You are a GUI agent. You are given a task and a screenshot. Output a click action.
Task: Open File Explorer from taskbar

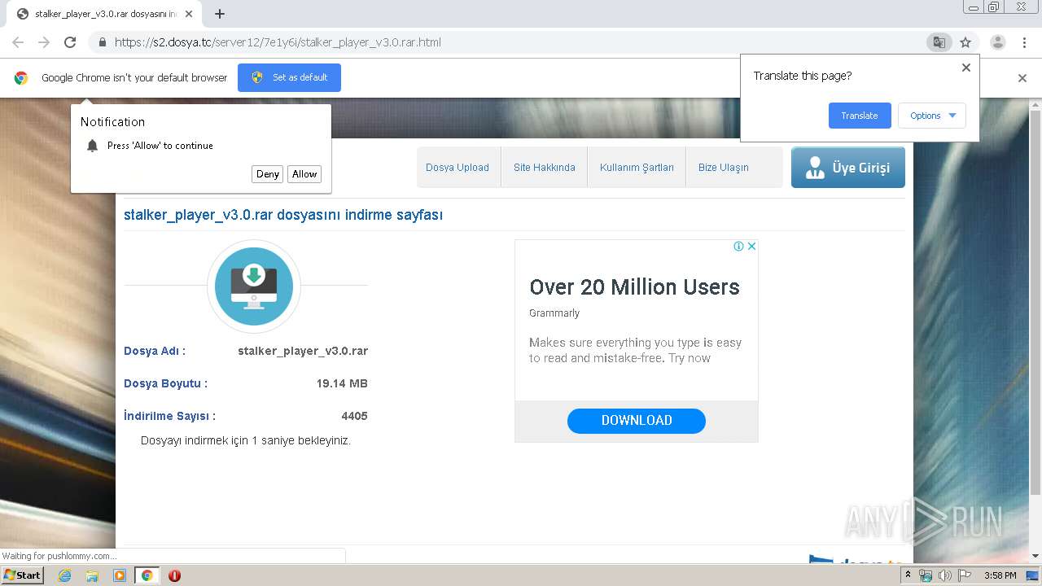coord(92,575)
